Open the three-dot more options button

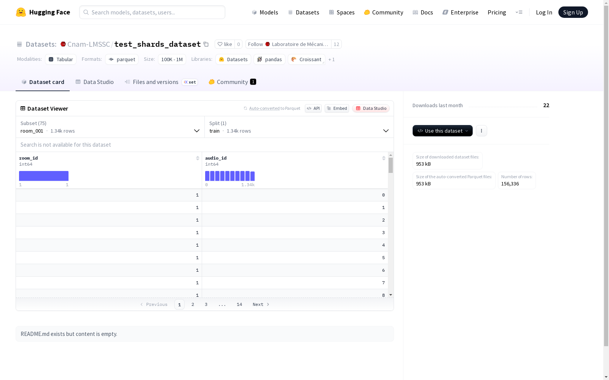click(481, 131)
